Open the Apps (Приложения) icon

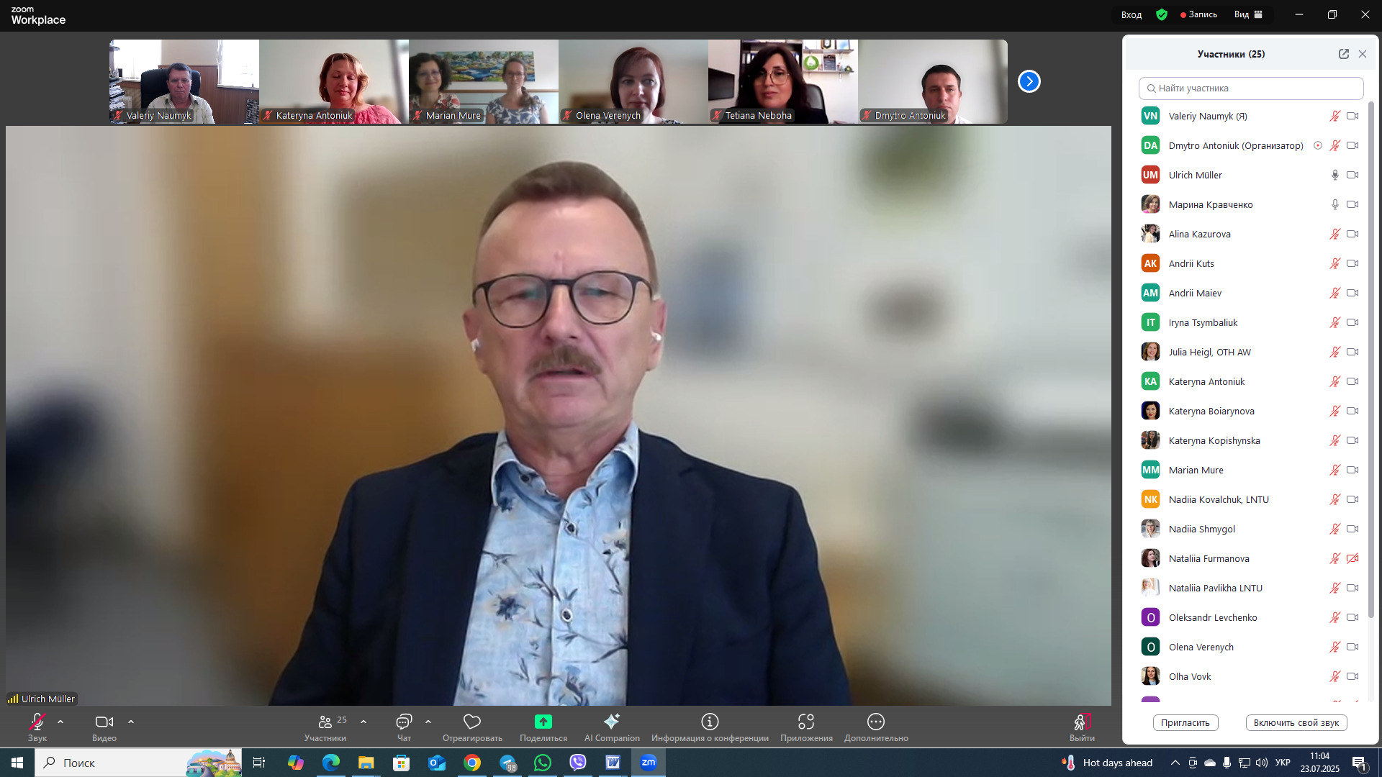pyautogui.click(x=806, y=722)
